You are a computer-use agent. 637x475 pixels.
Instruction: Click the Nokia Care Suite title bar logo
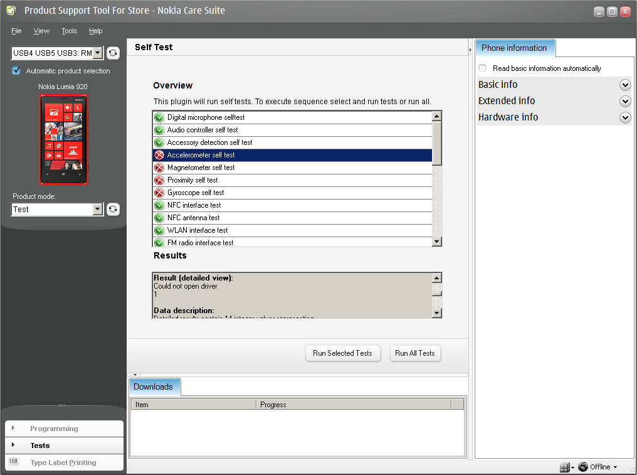[x=11, y=11]
